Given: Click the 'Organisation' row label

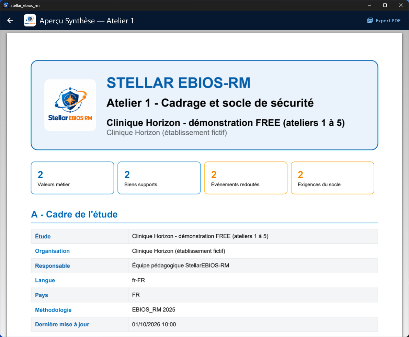Looking at the screenshot, I should point(52,251).
